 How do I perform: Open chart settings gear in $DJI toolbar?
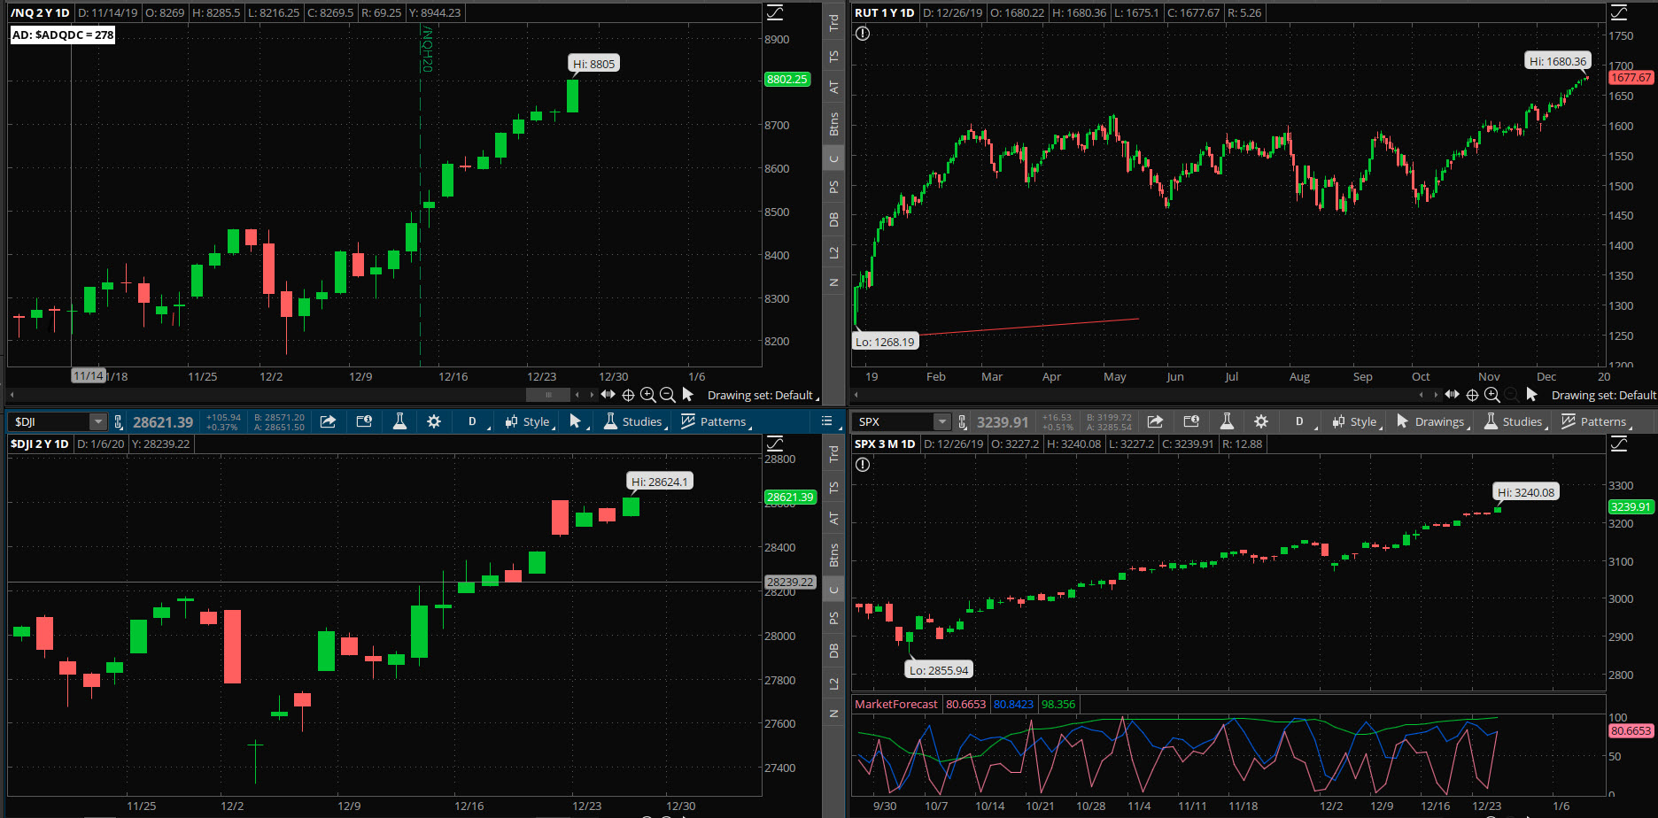(x=434, y=421)
